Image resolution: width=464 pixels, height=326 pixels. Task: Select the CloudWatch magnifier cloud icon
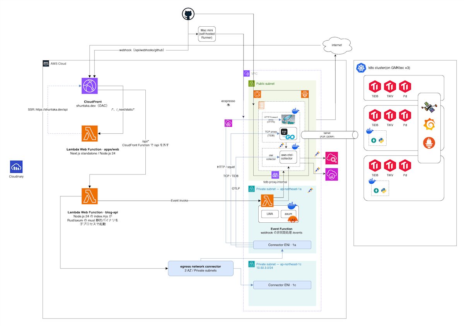click(332, 158)
